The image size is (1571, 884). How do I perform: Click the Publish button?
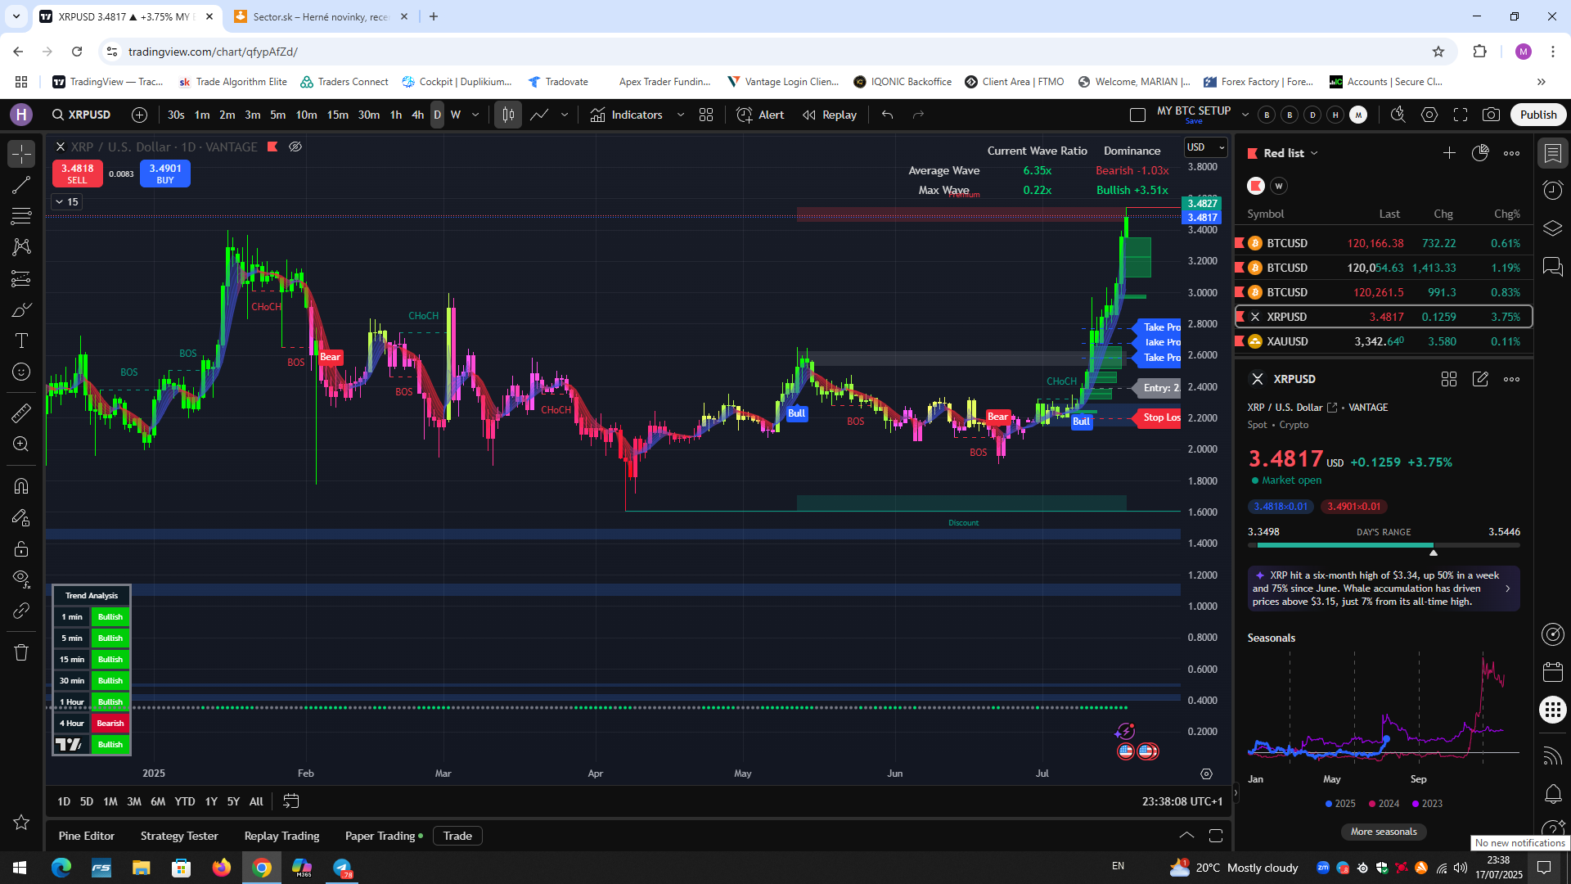pyautogui.click(x=1537, y=115)
